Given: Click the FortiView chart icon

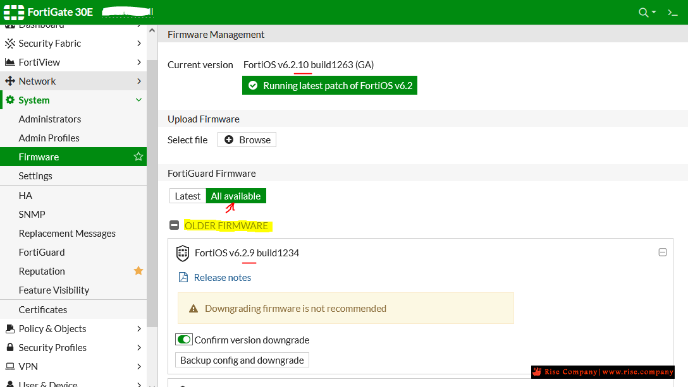Looking at the screenshot, I should tap(9, 63).
